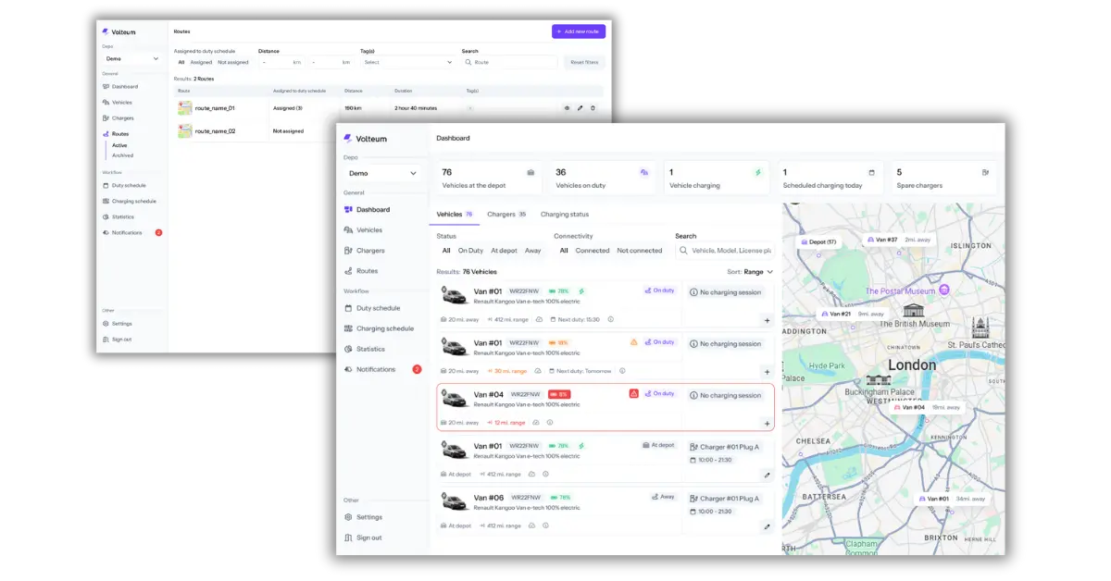Click the Spare chargers card

(x=943, y=179)
